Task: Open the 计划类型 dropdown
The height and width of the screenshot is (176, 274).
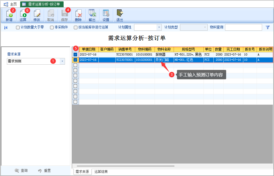Action: 205,27
